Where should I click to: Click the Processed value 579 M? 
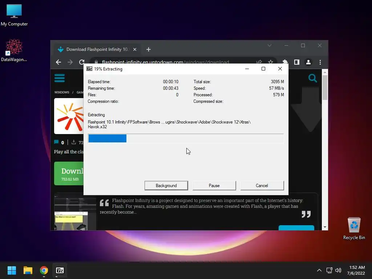278,95
